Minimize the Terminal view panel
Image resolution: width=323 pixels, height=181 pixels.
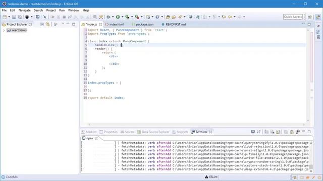[x=303, y=131]
